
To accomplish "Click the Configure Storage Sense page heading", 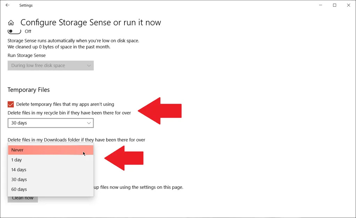I will coord(90,23).
